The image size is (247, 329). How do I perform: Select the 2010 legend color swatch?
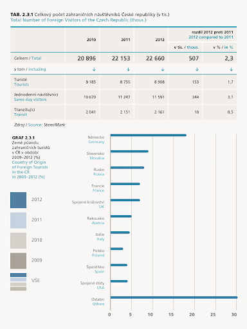click(x=19, y=240)
